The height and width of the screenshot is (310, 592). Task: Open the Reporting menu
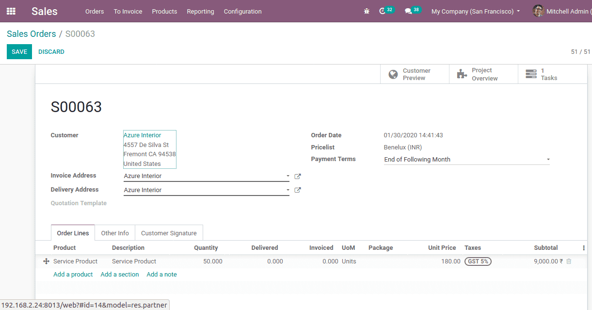tap(200, 11)
